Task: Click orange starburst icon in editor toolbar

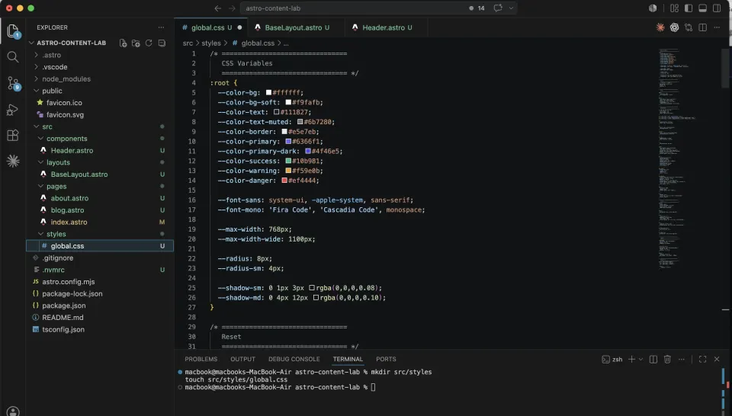Action: pos(660,27)
